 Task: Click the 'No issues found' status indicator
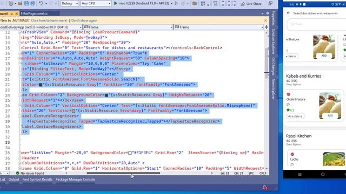click(30, 174)
